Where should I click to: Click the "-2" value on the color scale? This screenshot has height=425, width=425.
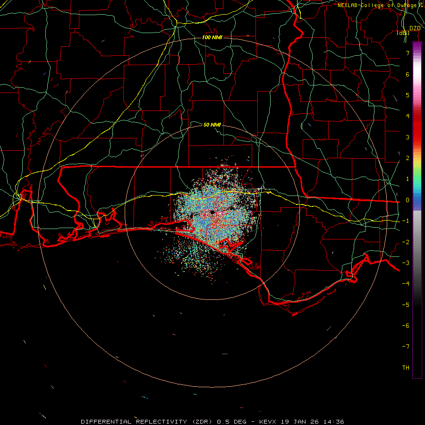click(x=406, y=242)
